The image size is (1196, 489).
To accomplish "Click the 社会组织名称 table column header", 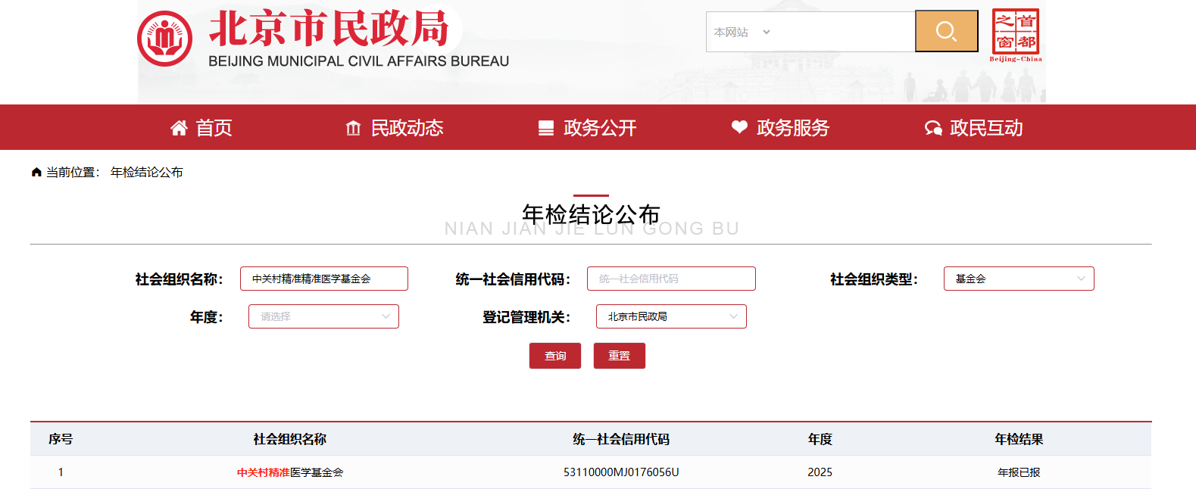I will point(290,439).
